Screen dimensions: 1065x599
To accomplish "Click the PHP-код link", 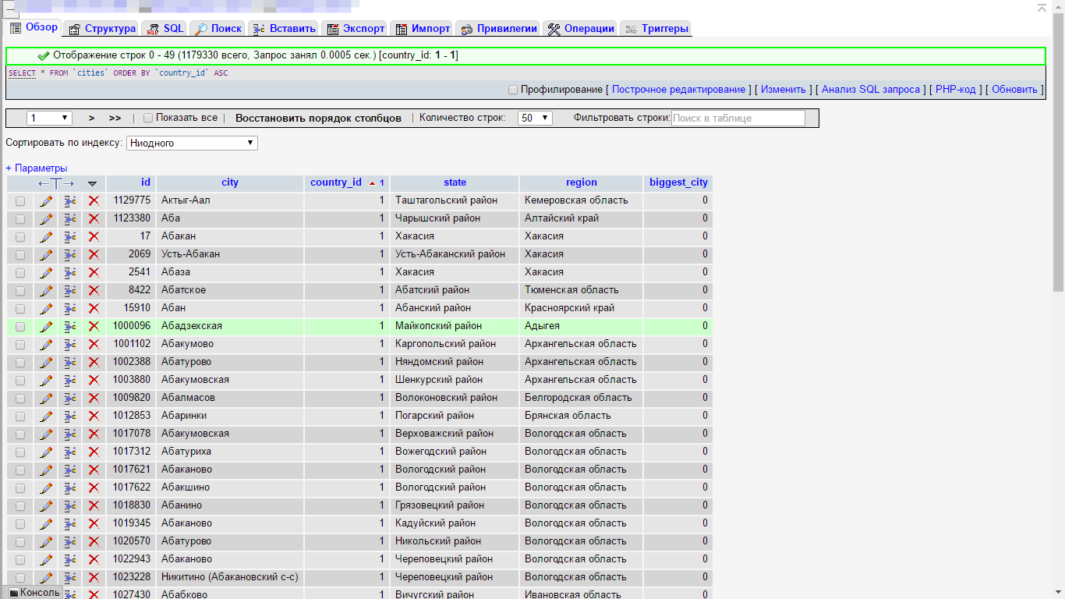I will click(955, 90).
